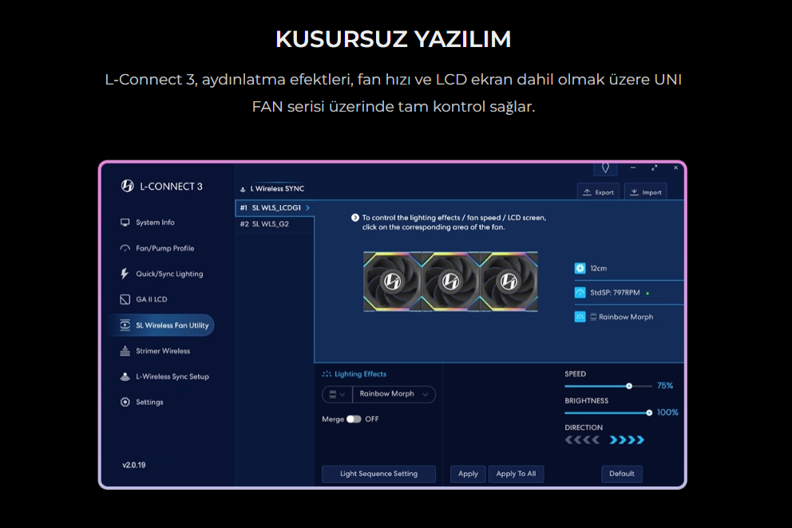Open L-Wireless Sync Setup
792x528 pixels.
tap(172, 376)
